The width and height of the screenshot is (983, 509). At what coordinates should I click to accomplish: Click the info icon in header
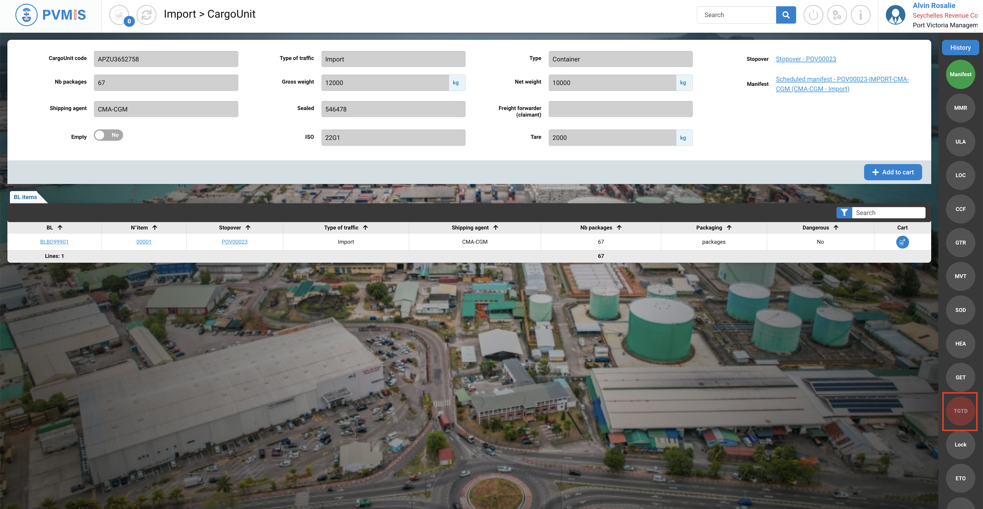tap(860, 15)
